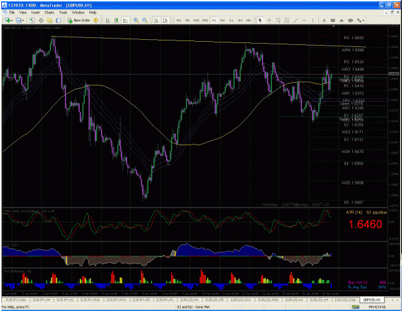Open the Window menu

(78, 12)
